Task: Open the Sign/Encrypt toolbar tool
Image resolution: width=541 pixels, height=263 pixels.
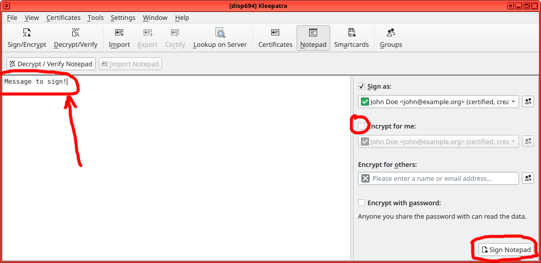Action: click(x=27, y=38)
